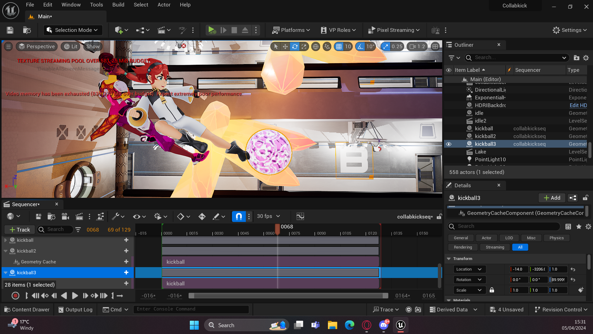The image size is (593, 334).
Task: Enable Sequencer record button
Action: 15,296
